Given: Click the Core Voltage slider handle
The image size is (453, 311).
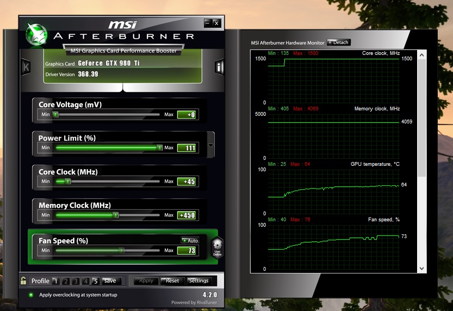Looking at the screenshot, I should click(56, 114).
